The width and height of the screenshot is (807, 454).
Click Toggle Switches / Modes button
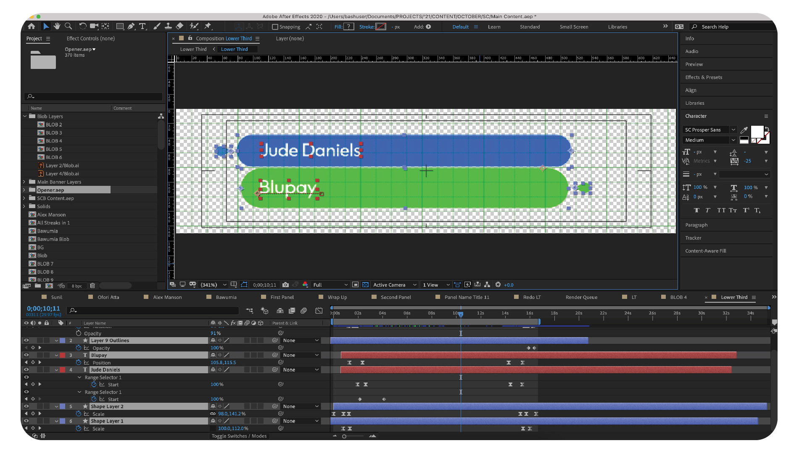tap(239, 436)
